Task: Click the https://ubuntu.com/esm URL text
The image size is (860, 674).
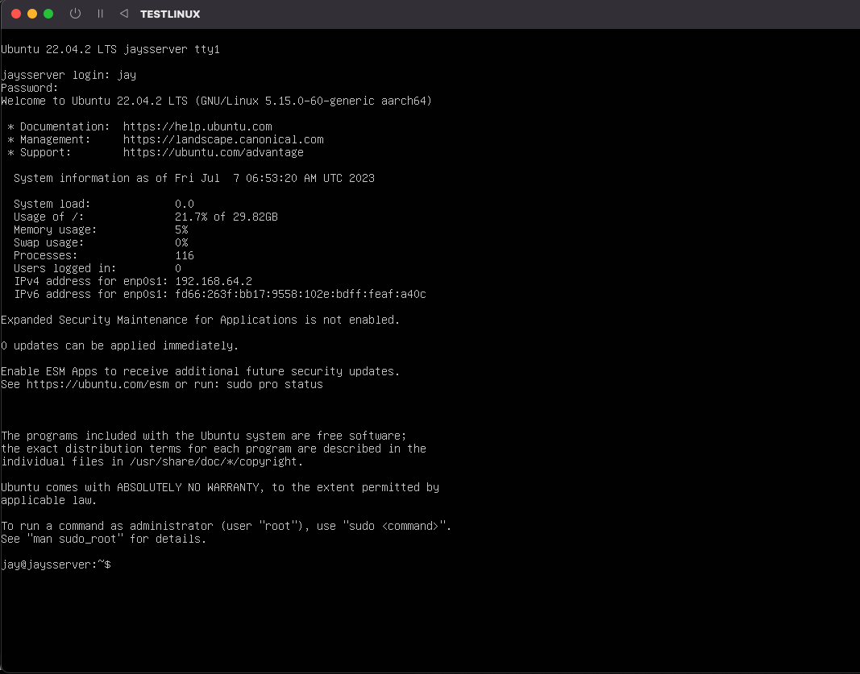Action: (98, 385)
